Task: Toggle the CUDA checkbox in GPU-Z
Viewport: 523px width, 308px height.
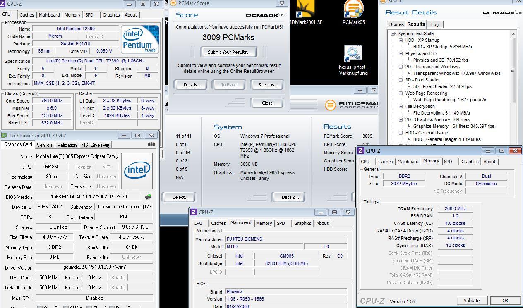Action: [66, 307]
